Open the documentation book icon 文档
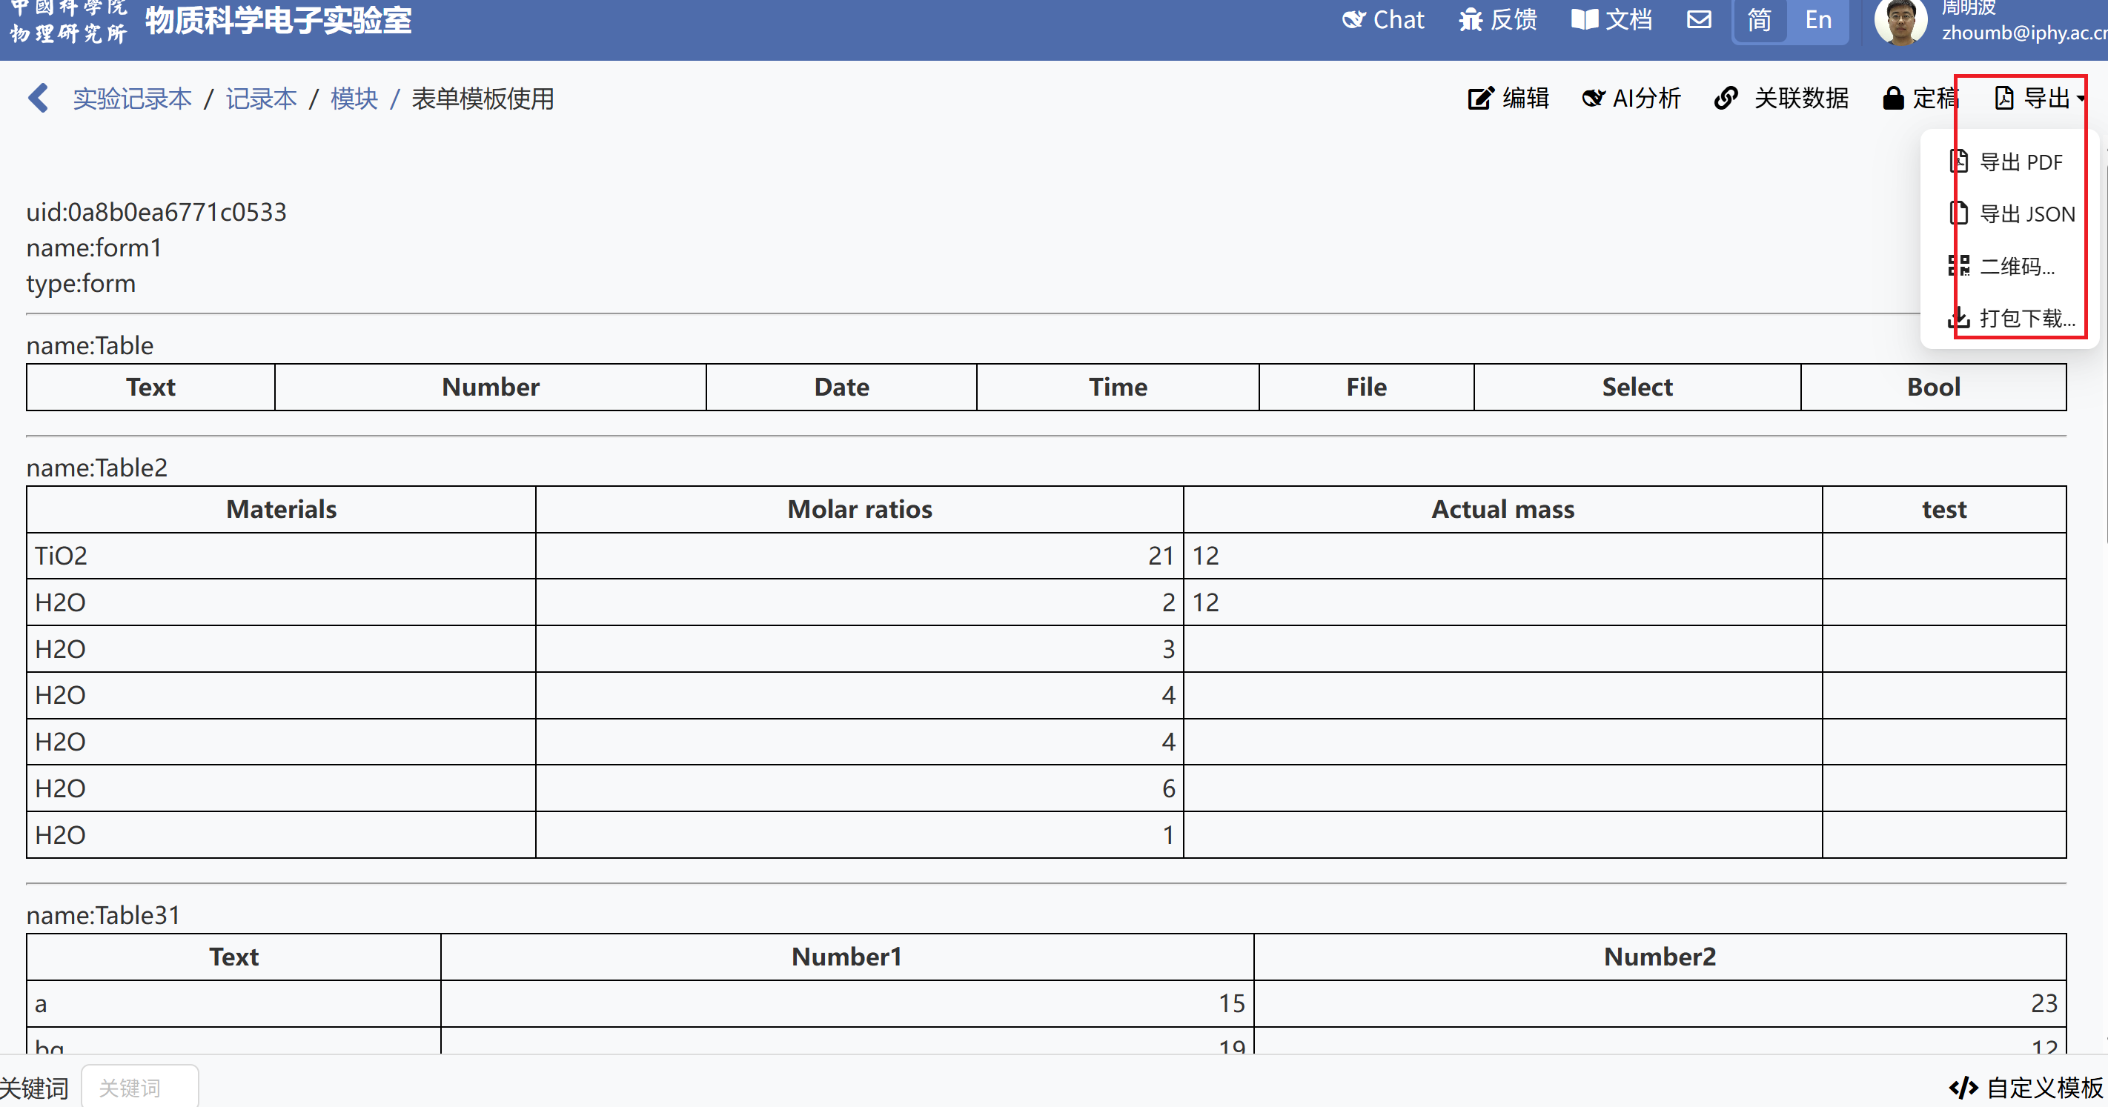The width and height of the screenshot is (2108, 1107). 1584,20
